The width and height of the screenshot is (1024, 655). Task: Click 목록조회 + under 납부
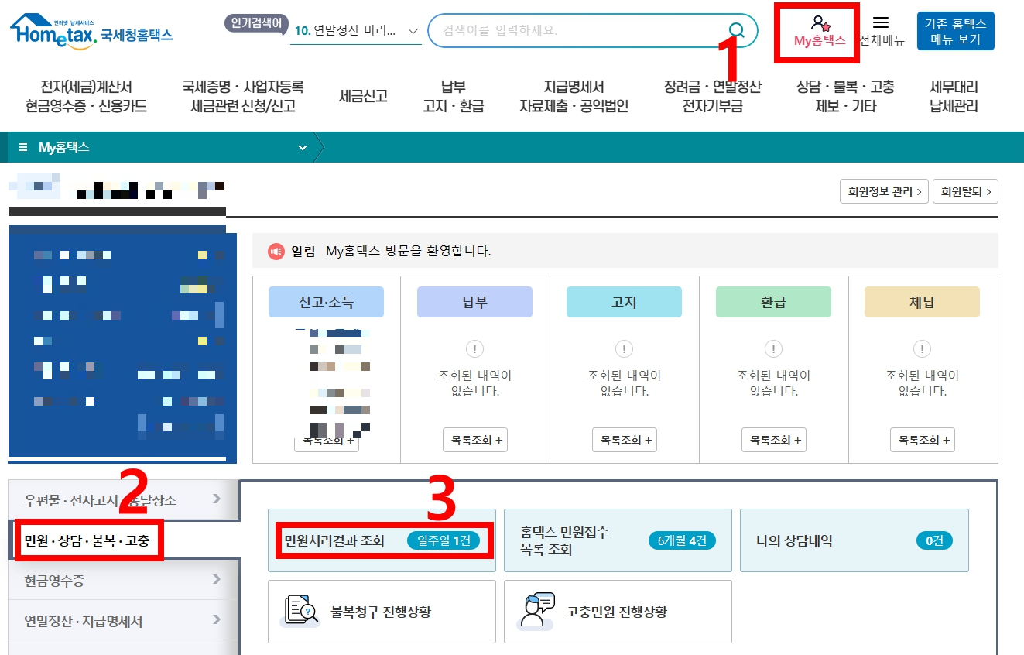(x=475, y=440)
